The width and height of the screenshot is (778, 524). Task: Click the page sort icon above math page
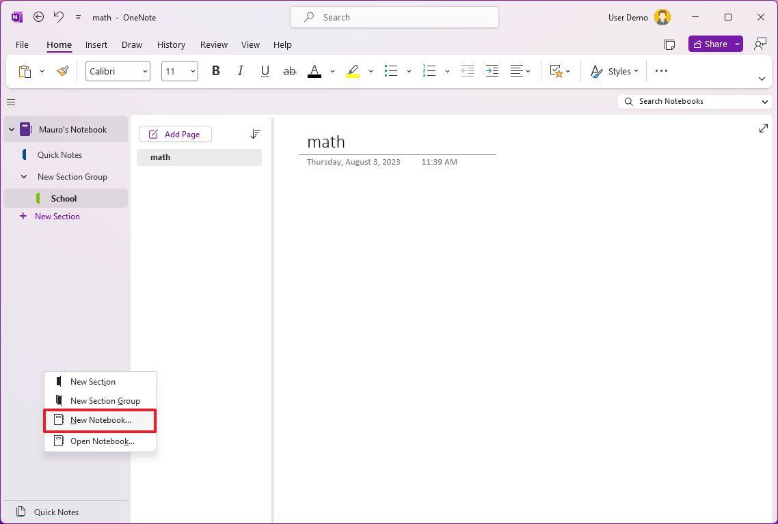pos(255,133)
